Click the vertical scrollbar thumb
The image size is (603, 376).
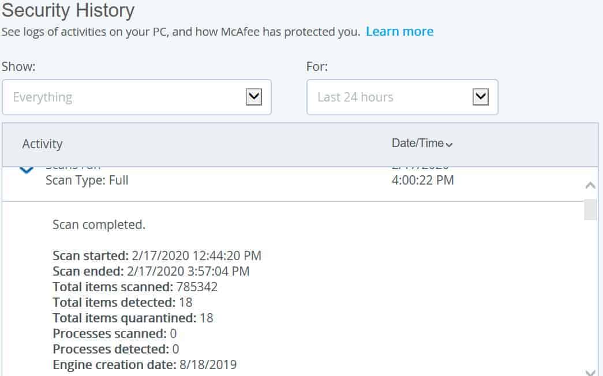(590, 209)
